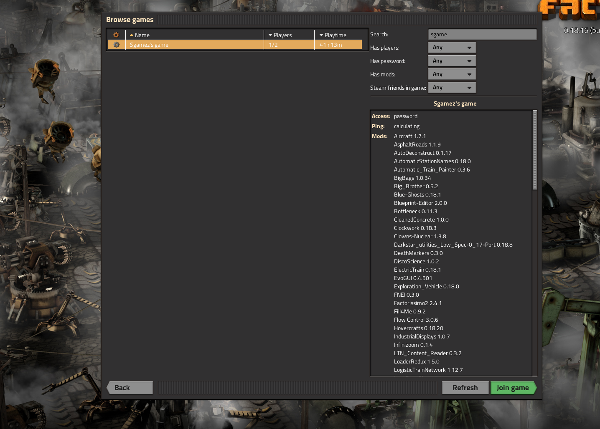Click the DeathMarkers 0.3.0 entry
The width and height of the screenshot is (600, 429).
coord(418,253)
